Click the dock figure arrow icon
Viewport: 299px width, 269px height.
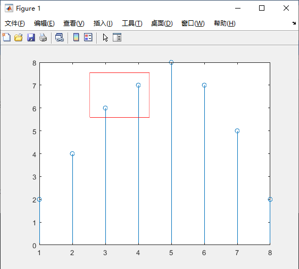[294, 23]
